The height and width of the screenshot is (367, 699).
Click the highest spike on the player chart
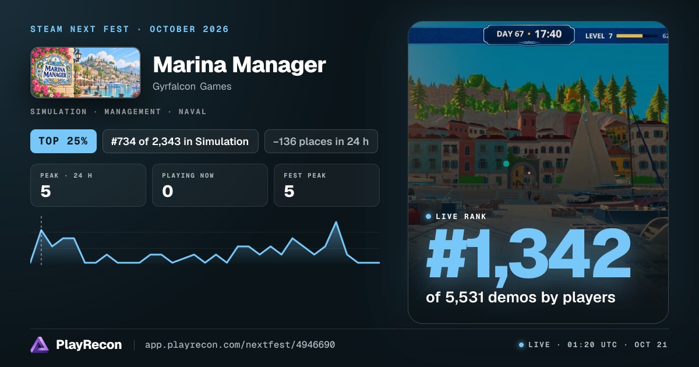pyautogui.click(x=336, y=223)
